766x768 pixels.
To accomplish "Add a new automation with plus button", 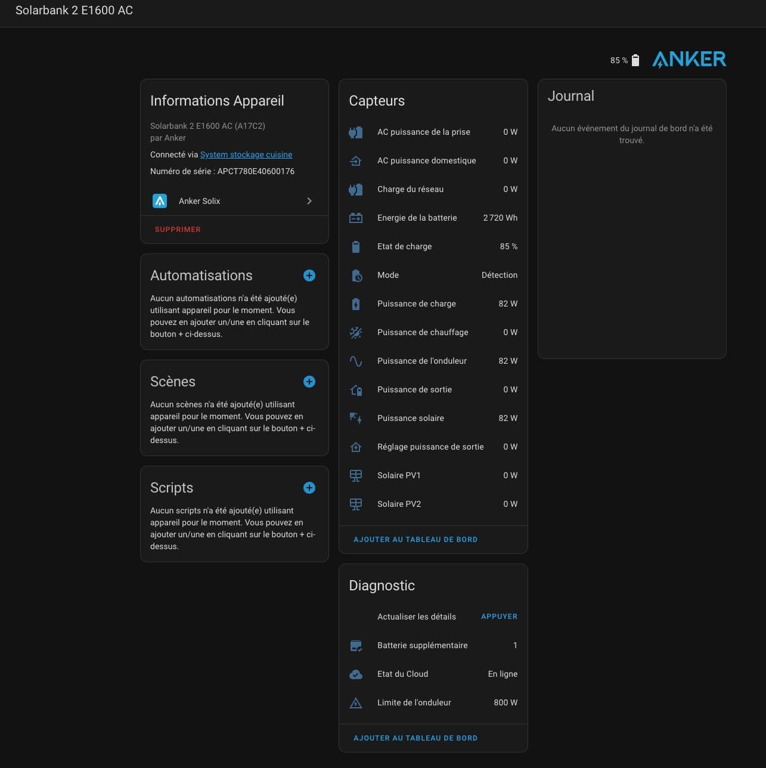I will click(309, 275).
